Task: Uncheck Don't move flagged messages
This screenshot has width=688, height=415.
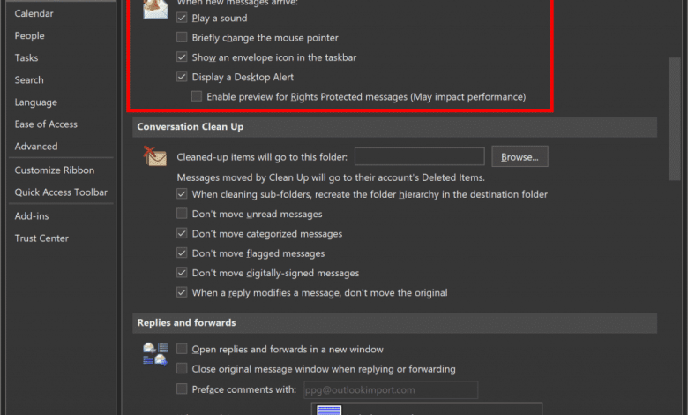Action: 182,253
